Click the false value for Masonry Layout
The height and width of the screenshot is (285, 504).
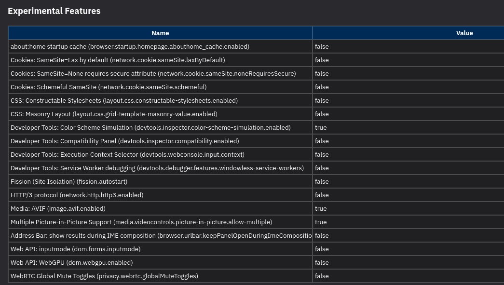point(322,114)
